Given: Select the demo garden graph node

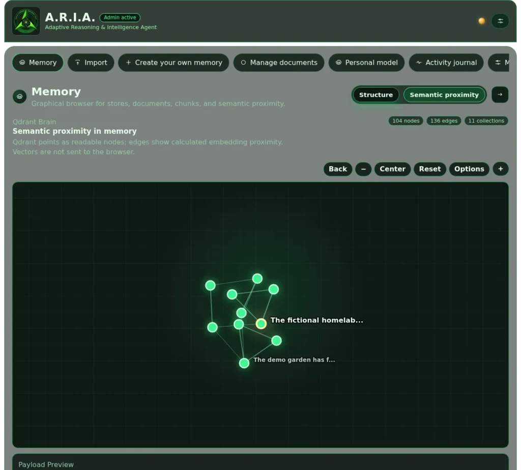Looking at the screenshot, I should (x=244, y=363).
